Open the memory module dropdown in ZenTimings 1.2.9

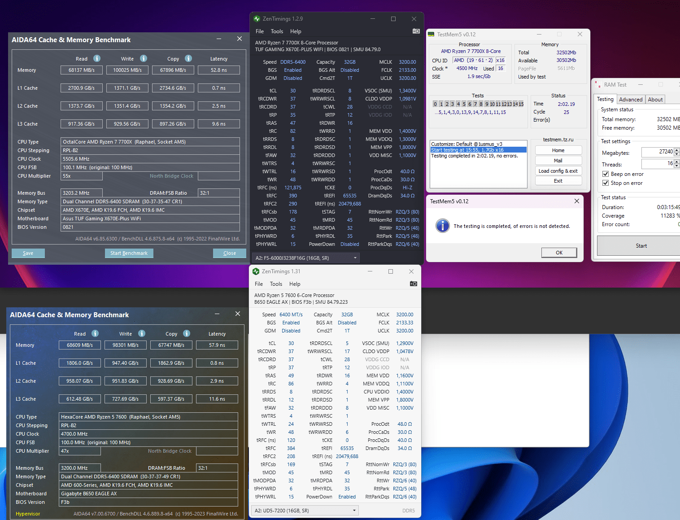tap(306, 258)
